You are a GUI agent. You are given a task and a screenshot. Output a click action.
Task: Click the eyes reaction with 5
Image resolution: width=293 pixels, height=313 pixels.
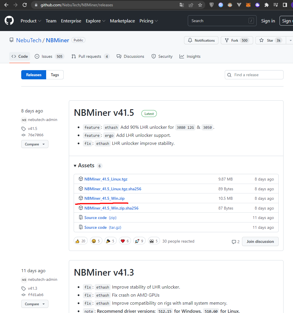coord(154,241)
